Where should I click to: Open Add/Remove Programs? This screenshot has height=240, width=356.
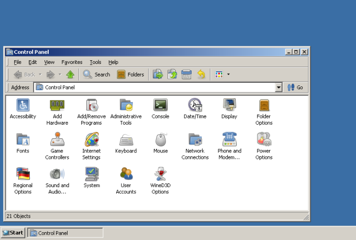click(x=92, y=112)
